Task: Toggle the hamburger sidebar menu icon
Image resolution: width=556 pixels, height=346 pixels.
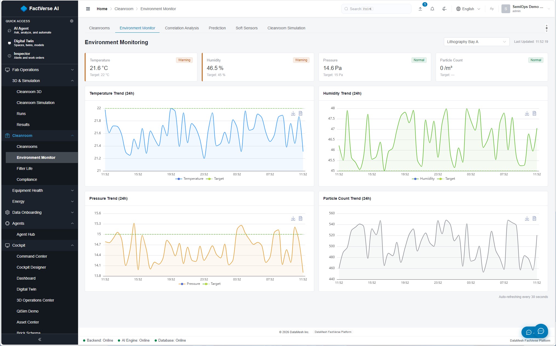Action: pyautogui.click(x=88, y=9)
